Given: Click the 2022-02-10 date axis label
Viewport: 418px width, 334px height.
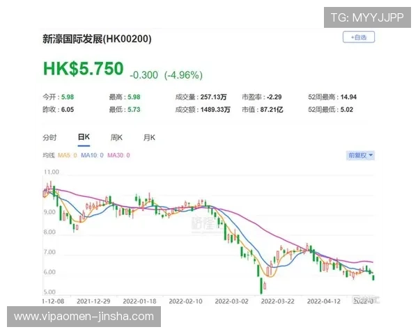Looking at the screenshot, I should point(185,301).
